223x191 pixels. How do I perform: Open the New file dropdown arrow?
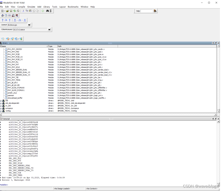5,11
